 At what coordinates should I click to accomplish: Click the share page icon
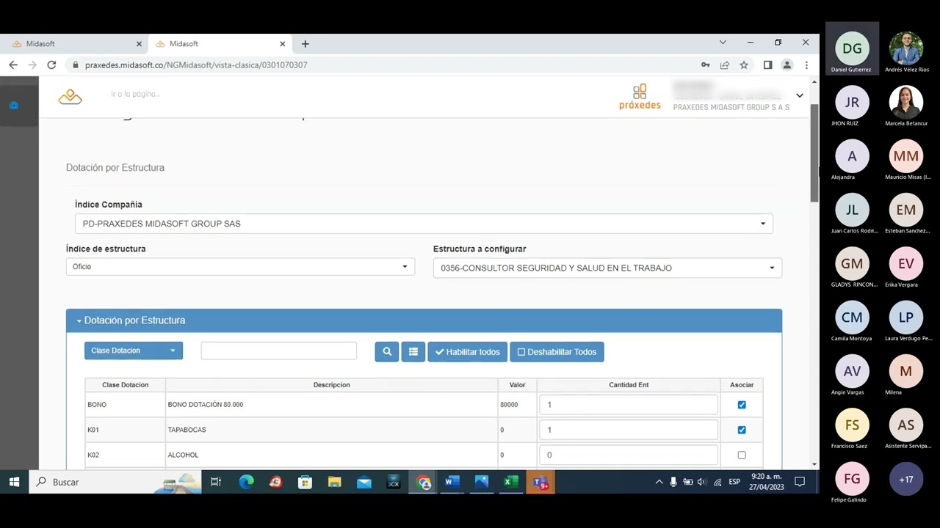[725, 65]
